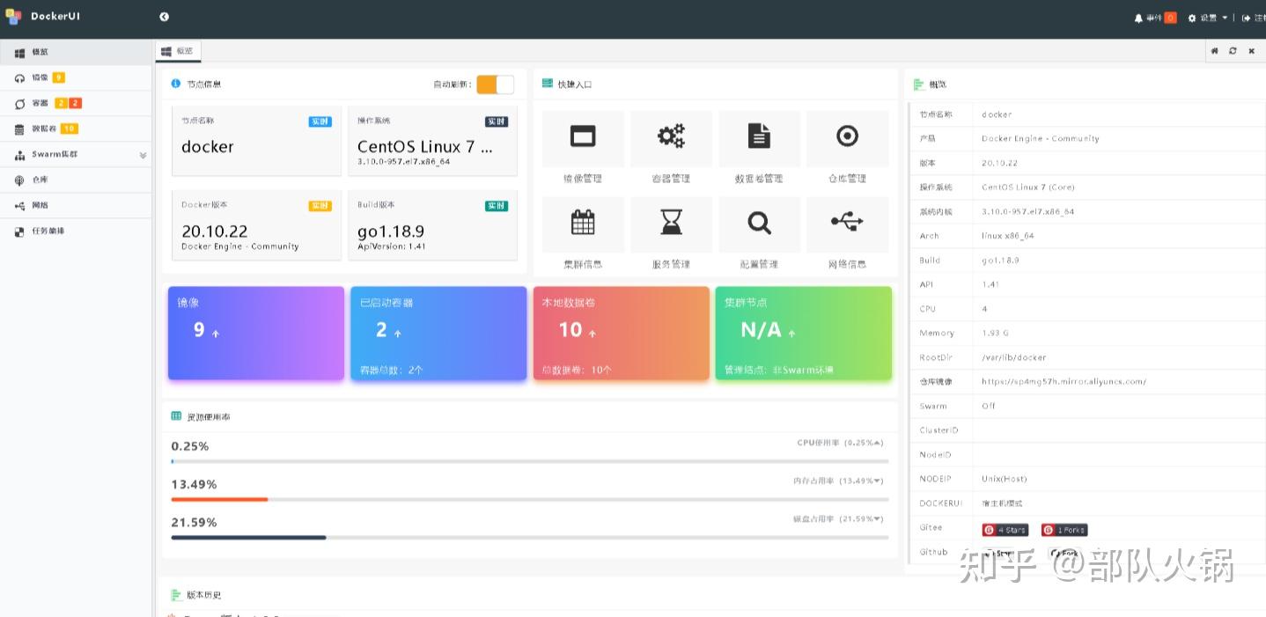Open 配置管理 via its magnifier icon

pos(759,224)
